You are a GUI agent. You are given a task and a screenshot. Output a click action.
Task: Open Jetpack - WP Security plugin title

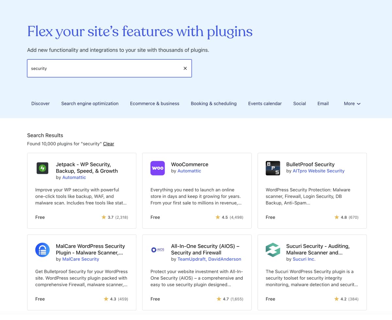click(87, 168)
